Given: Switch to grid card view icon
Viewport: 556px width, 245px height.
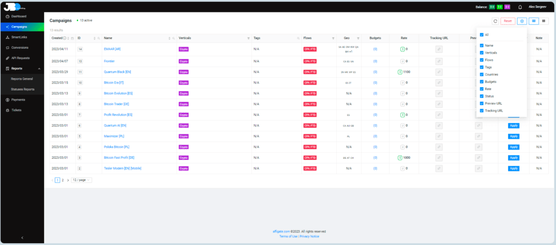Looking at the screenshot, I should 544,21.
